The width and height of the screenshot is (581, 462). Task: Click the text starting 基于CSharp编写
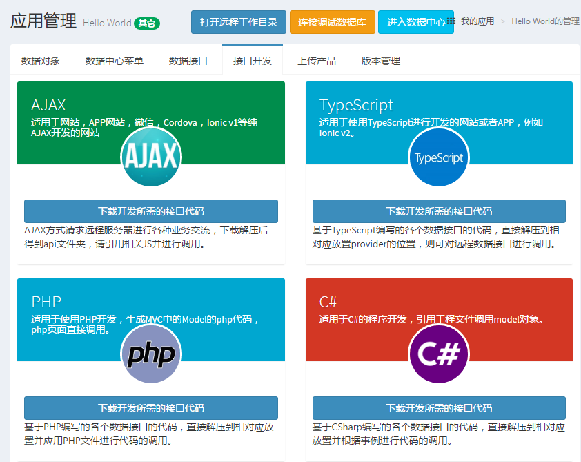439,434
